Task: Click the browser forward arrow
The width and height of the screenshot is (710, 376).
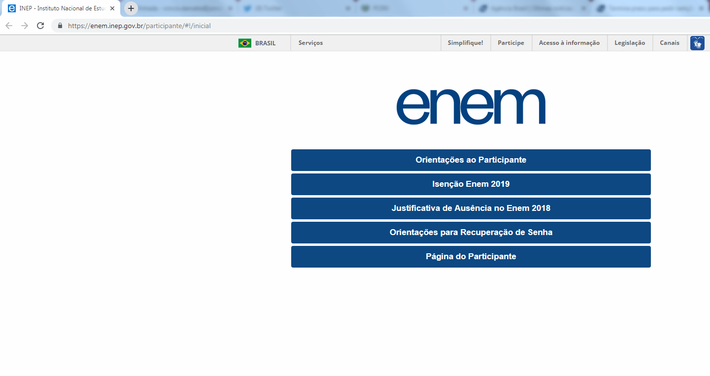Action: [24, 26]
